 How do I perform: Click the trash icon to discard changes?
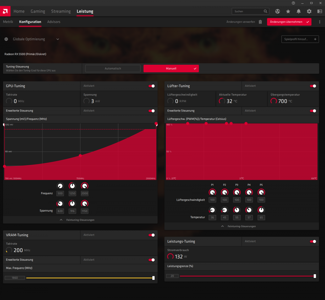(x=260, y=22)
